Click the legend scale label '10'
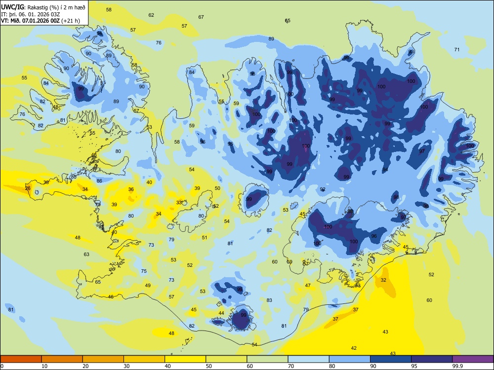This screenshot has width=494, height=370. pos(44,366)
